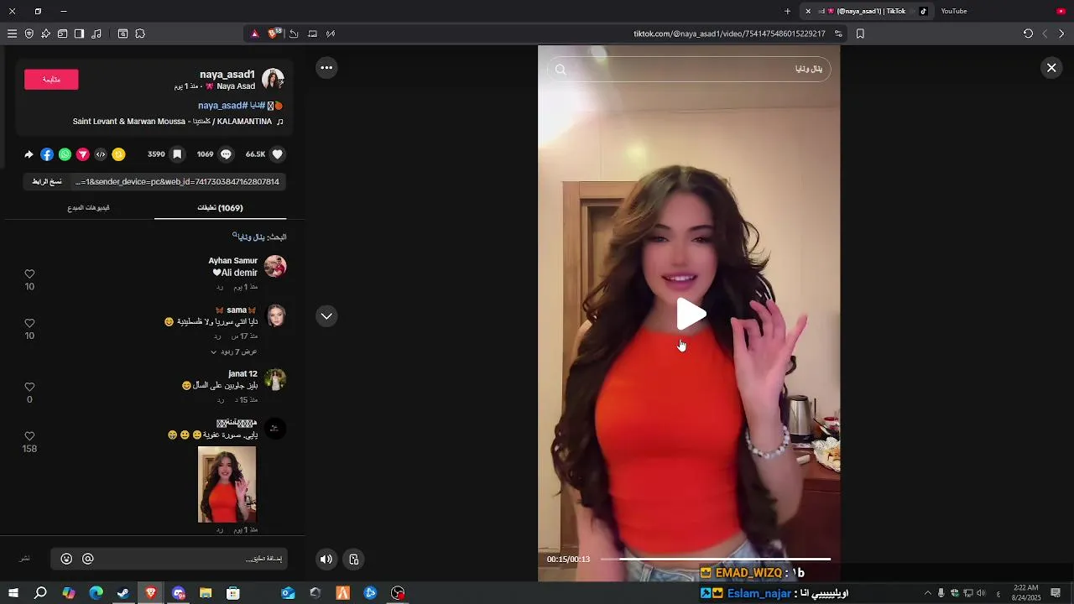Screen dimensions: 1074x604
Task: Show hidden system tray icons
Action: [x=927, y=593]
